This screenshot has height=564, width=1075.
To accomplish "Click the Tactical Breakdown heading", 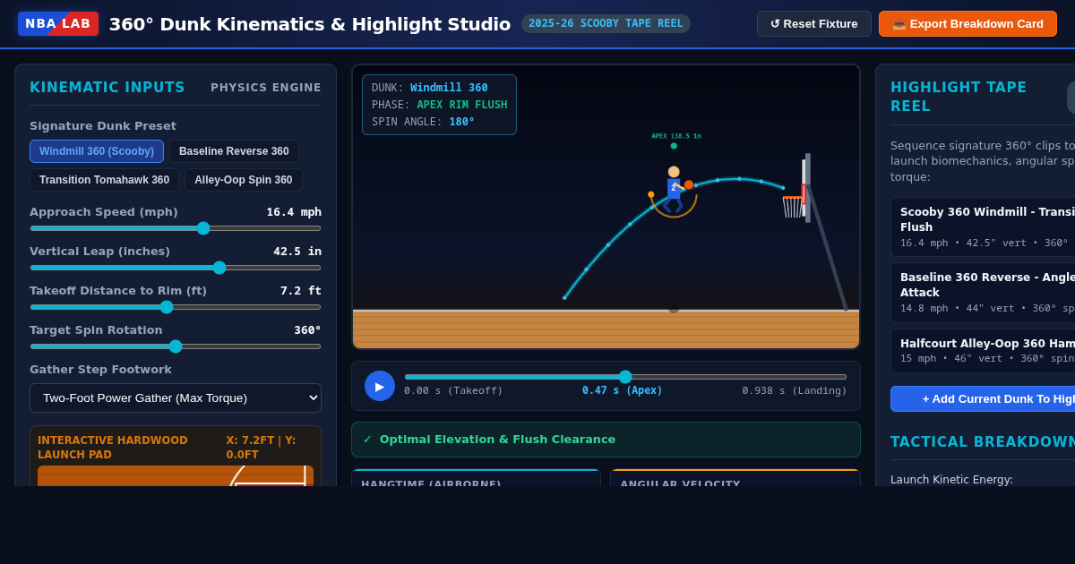I will coord(983,442).
